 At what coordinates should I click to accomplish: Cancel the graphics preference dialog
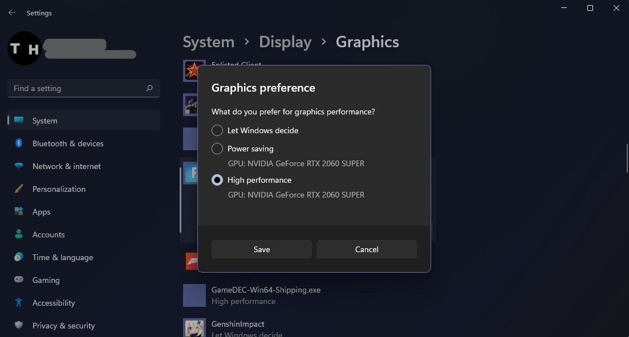367,249
